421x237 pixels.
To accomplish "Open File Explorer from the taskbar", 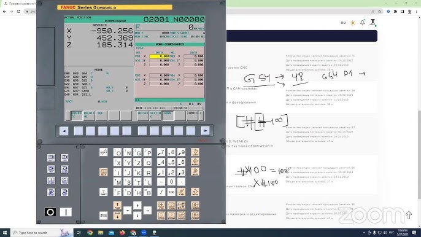I will (101, 233).
